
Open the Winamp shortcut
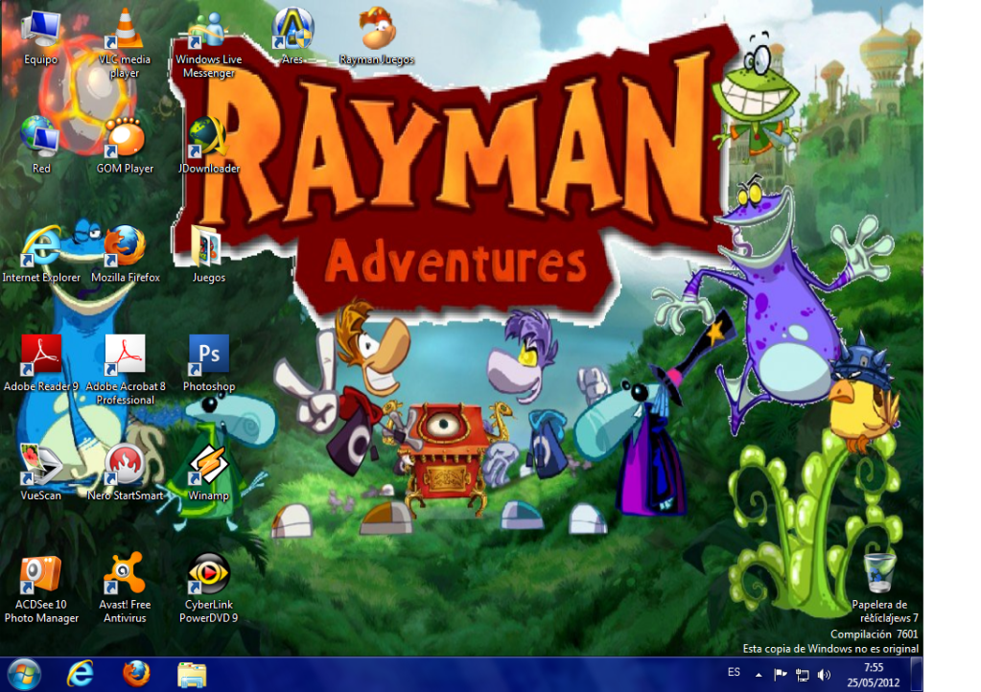coord(208,473)
